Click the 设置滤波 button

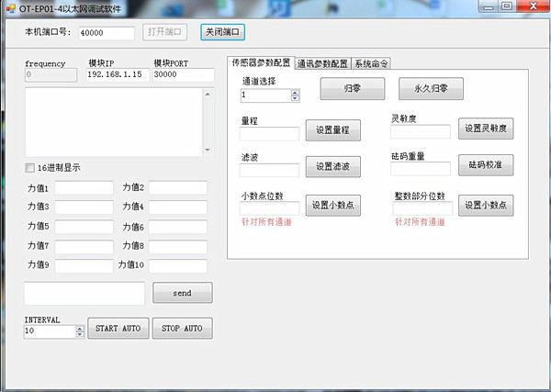tap(333, 166)
